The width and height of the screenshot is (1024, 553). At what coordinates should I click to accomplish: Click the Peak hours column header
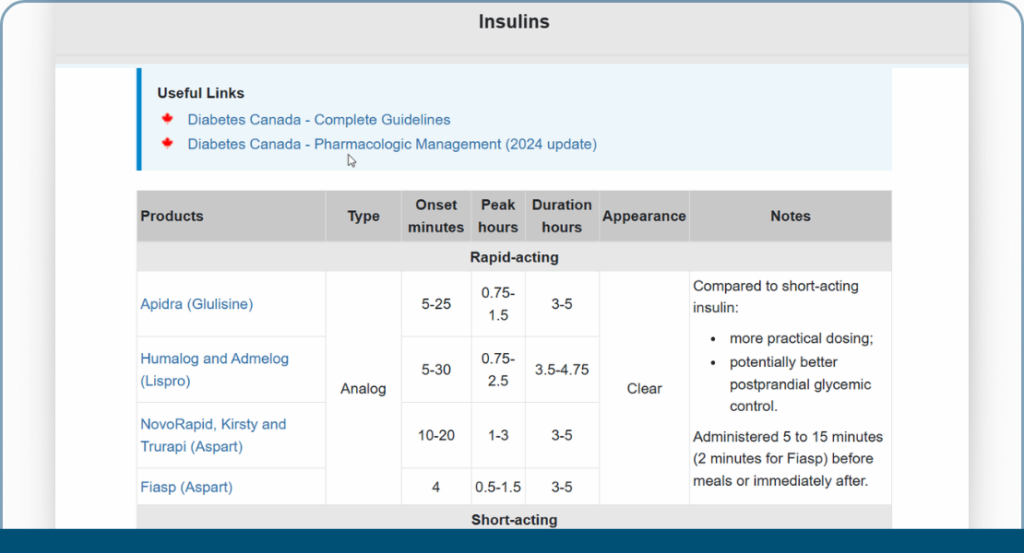[x=498, y=216]
